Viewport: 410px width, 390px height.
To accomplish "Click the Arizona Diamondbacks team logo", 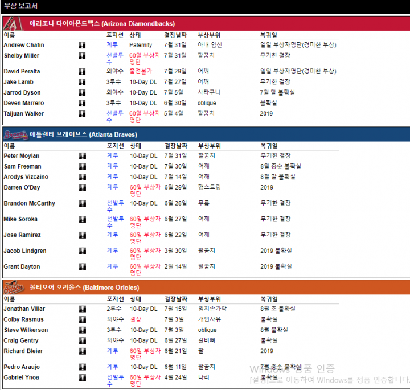I will pos(13,23).
